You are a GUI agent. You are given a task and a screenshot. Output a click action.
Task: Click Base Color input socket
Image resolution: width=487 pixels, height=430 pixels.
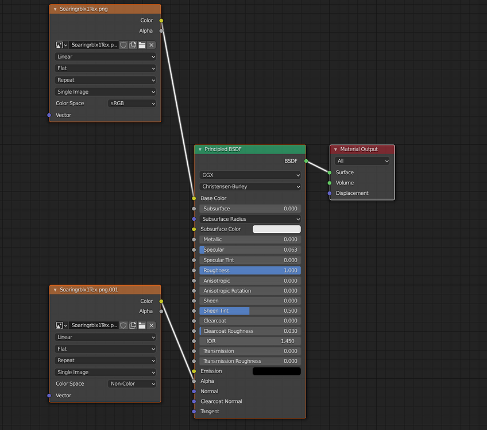194,198
